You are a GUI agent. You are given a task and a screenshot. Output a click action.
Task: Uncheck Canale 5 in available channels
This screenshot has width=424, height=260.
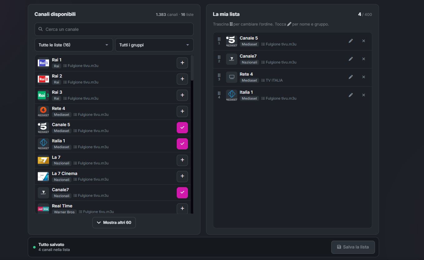[x=182, y=128]
